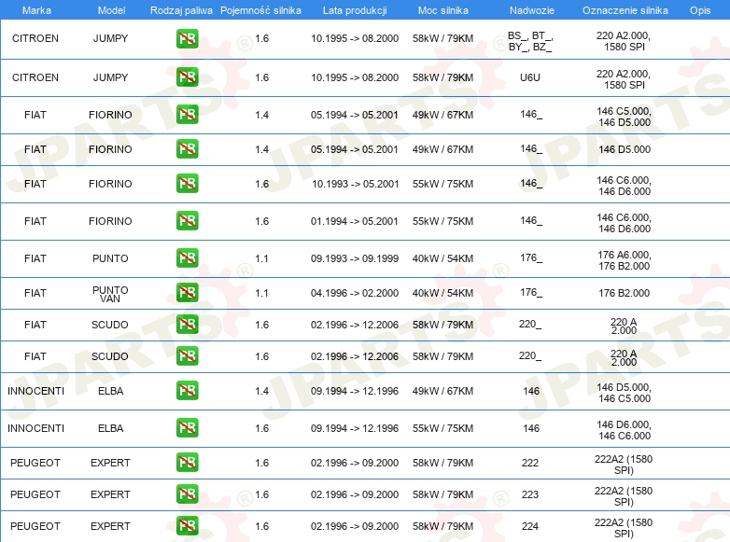Screen dimensions: 730x542
Task: Click fuel icon in Fiorino row with only 146 D5.000
Action: click(x=187, y=149)
